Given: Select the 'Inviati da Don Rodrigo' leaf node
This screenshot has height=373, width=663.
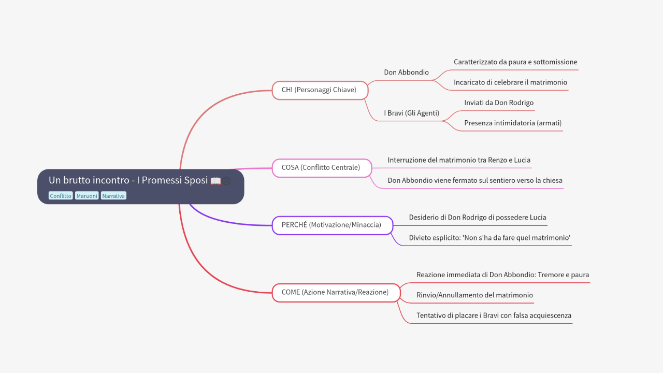Looking at the screenshot, I should [x=499, y=102].
